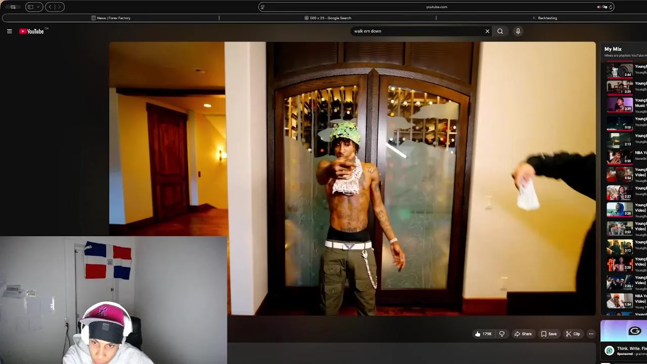Navigate forward in browser history
This screenshot has height=364, width=647.
click(x=59, y=7)
